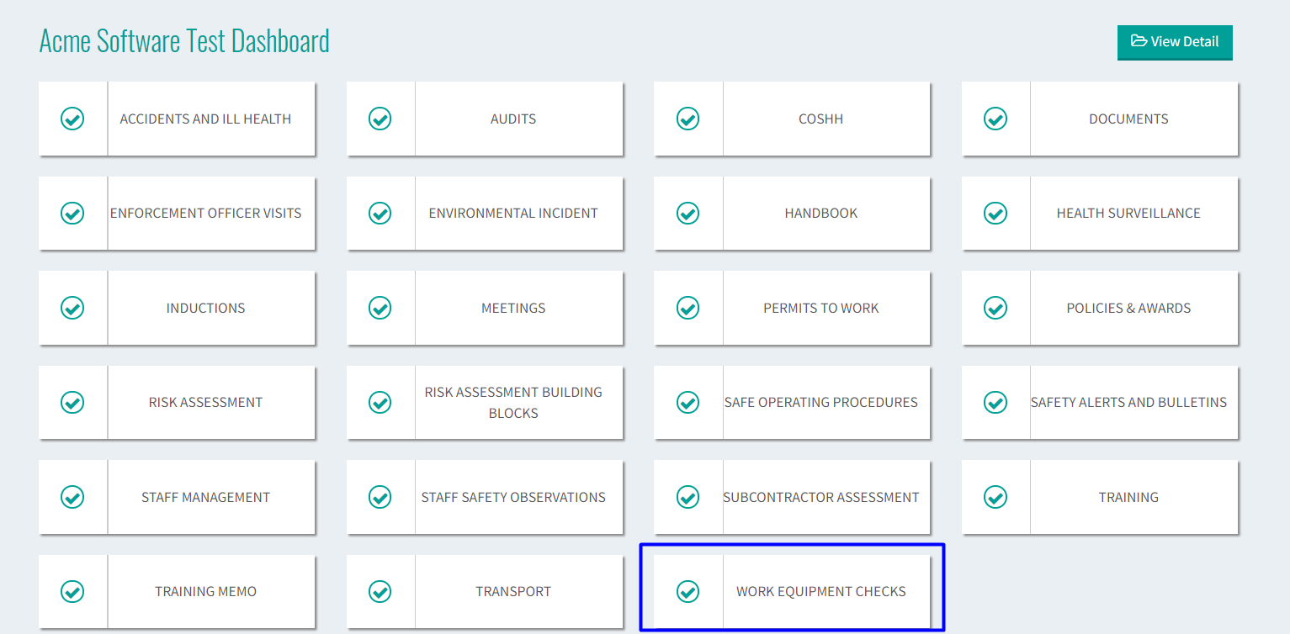This screenshot has height=634, width=1290.
Task: Click the Acme Software Test Dashboard heading
Action: [184, 40]
